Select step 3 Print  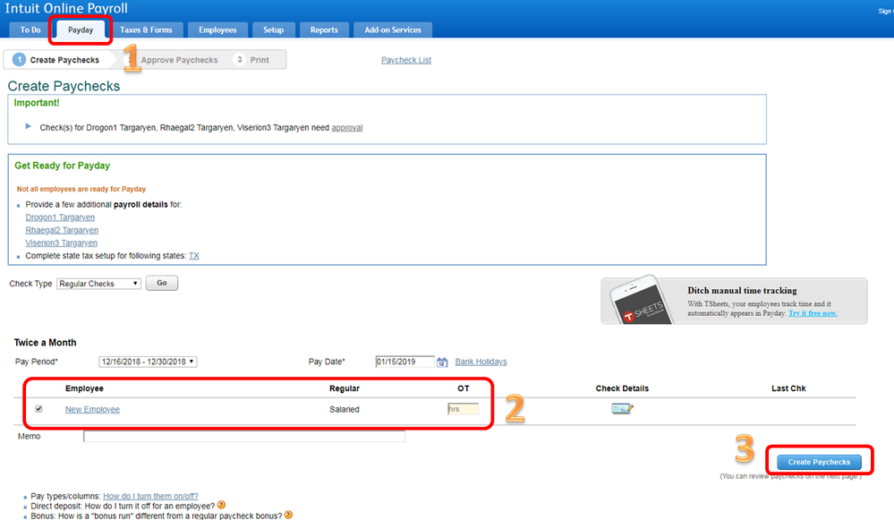[x=251, y=60]
